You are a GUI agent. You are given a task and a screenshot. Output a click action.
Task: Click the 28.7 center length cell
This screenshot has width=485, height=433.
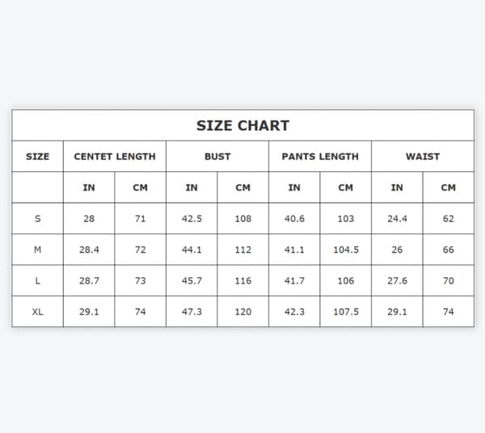(89, 280)
